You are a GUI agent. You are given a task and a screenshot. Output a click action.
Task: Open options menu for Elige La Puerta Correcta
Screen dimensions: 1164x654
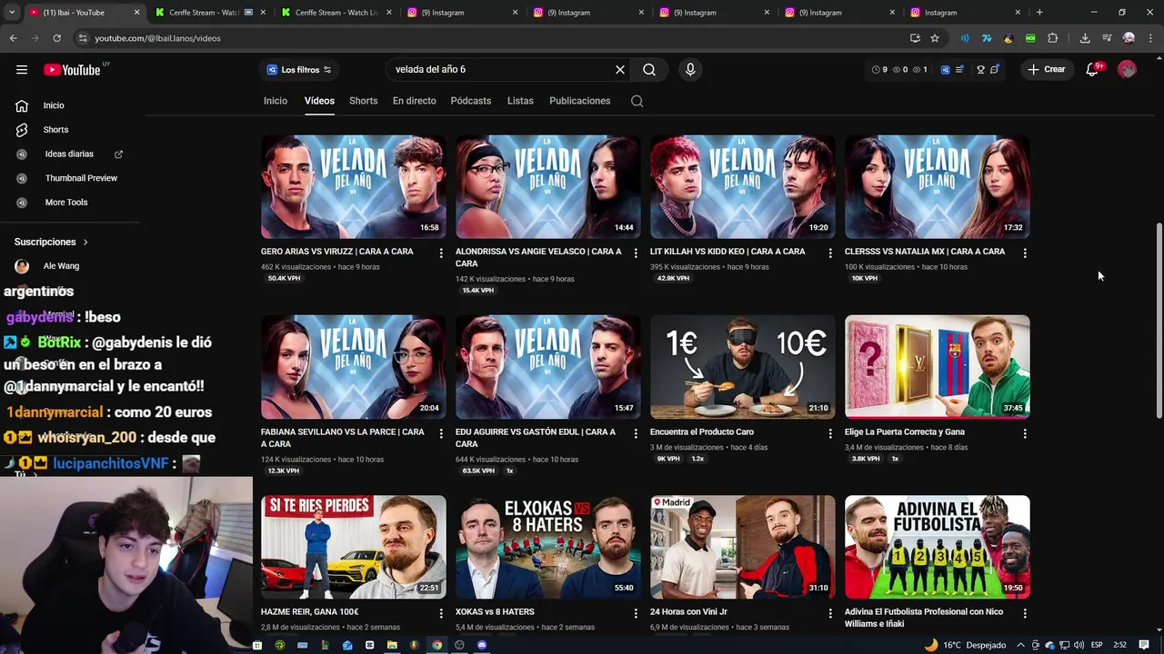[x=1025, y=434]
